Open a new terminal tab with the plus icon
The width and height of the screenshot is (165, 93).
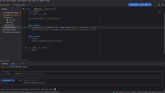pos(21,64)
